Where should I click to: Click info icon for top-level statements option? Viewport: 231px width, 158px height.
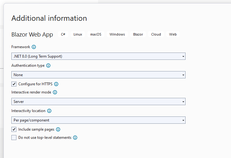click(x=75, y=138)
